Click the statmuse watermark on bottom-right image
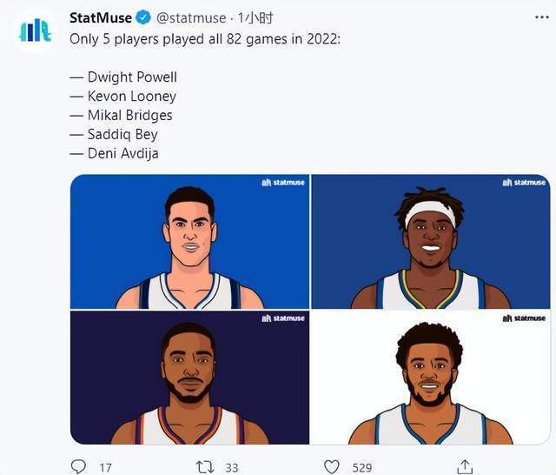 (x=524, y=318)
